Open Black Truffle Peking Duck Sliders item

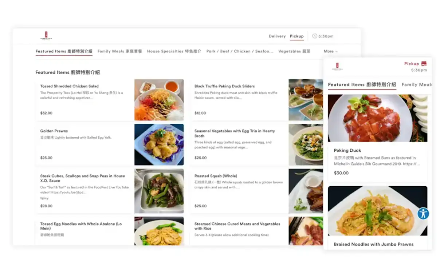(224, 86)
